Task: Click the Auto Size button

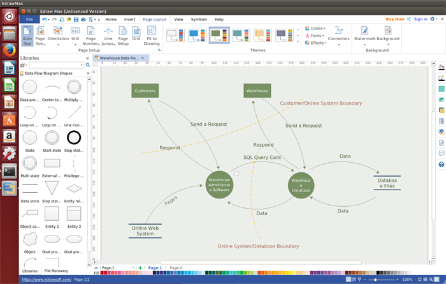Action: [27, 36]
